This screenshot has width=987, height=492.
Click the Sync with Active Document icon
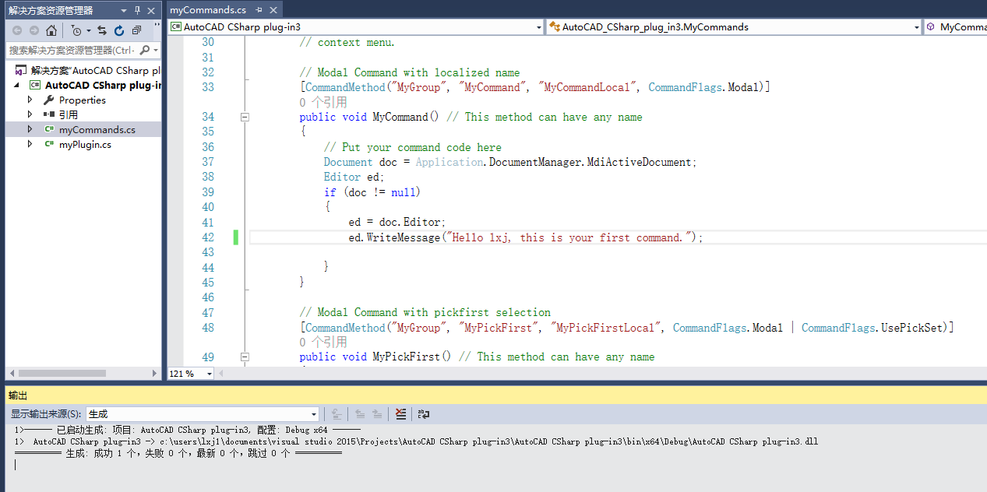click(102, 30)
